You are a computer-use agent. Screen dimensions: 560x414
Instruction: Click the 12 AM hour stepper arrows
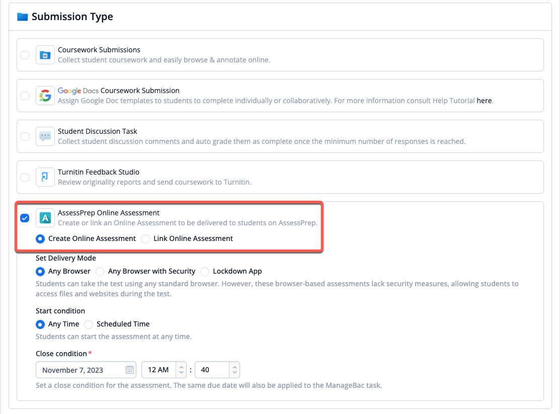[182, 370]
